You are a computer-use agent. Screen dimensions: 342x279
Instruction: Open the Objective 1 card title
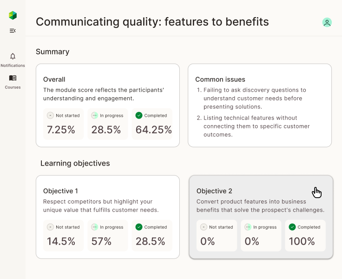[x=60, y=191]
